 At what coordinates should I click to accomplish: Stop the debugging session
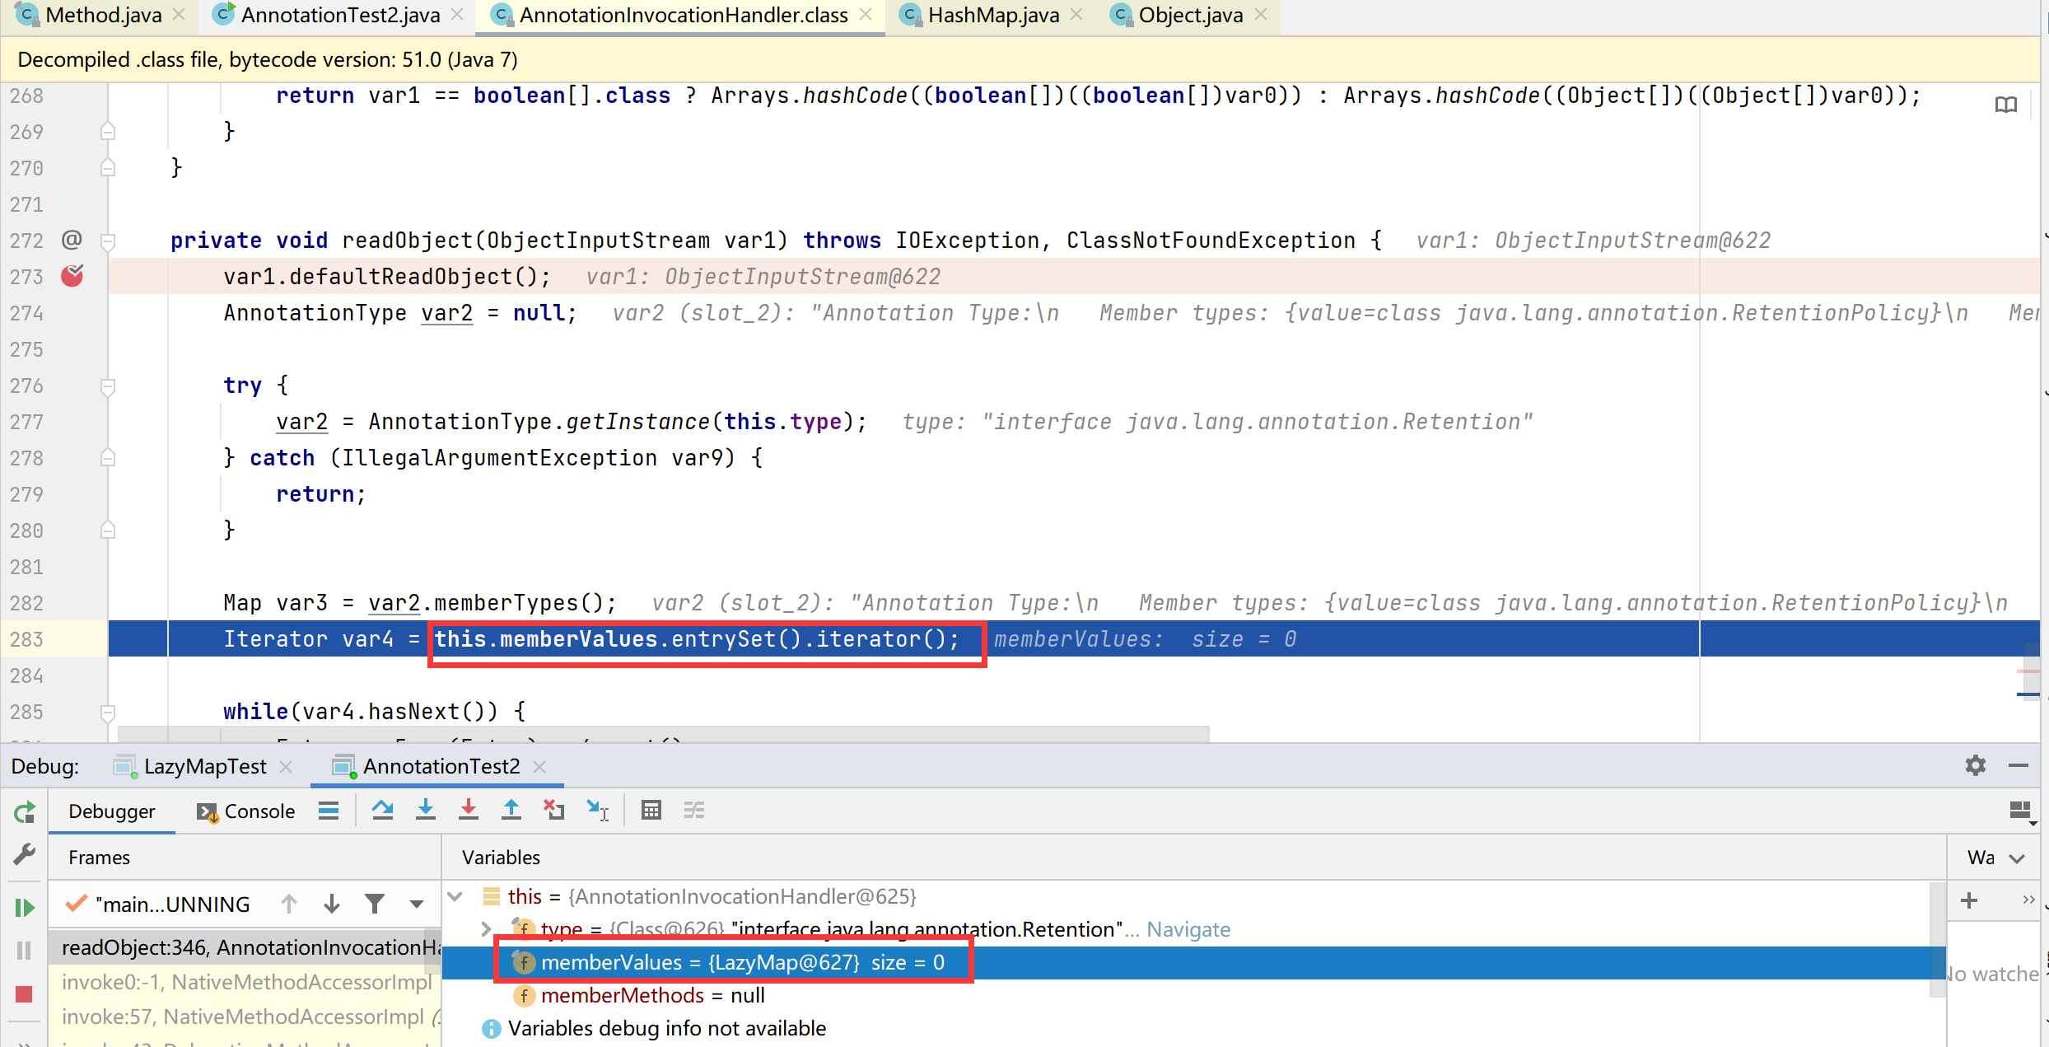[25, 994]
